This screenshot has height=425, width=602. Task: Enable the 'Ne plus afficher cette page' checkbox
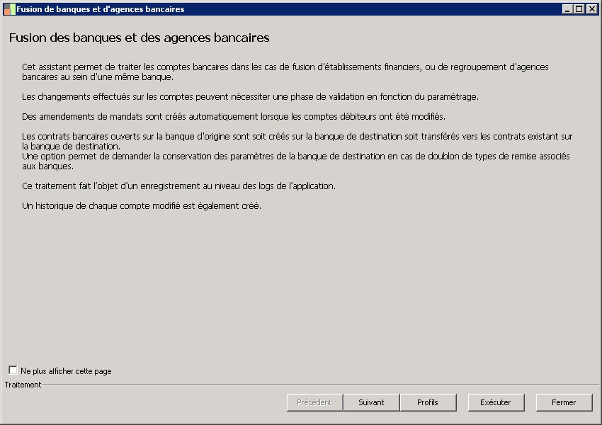[13, 370]
